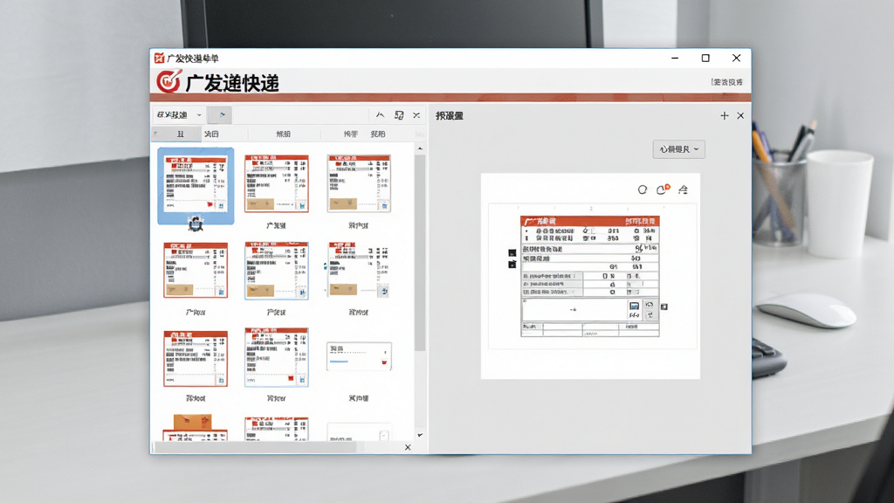
Task: Click the printer-like icon above the preview
Action: [x=683, y=189]
